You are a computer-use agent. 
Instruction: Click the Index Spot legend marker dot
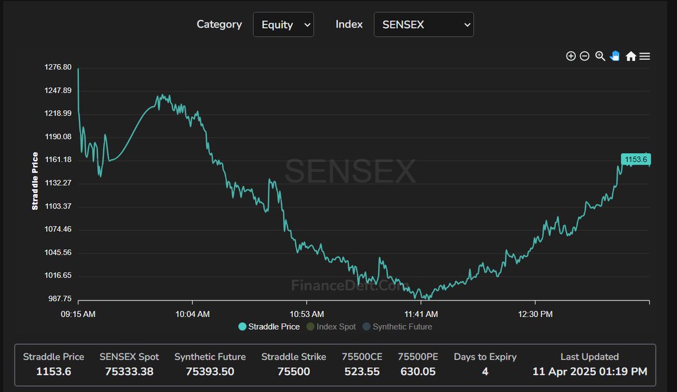point(311,327)
